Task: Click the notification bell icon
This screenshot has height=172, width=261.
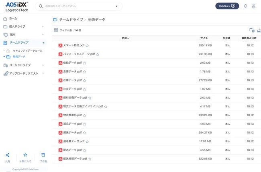Action: 246,6
